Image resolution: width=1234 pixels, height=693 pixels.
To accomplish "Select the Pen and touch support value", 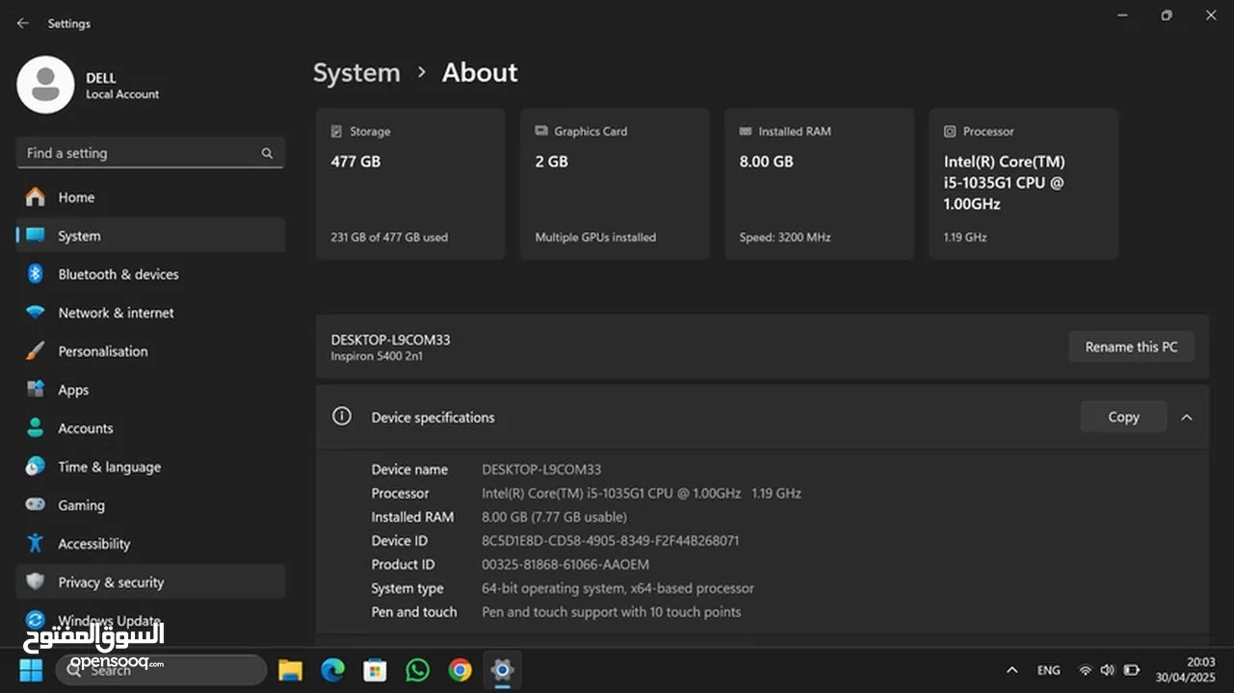I will click(x=612, y=612).
